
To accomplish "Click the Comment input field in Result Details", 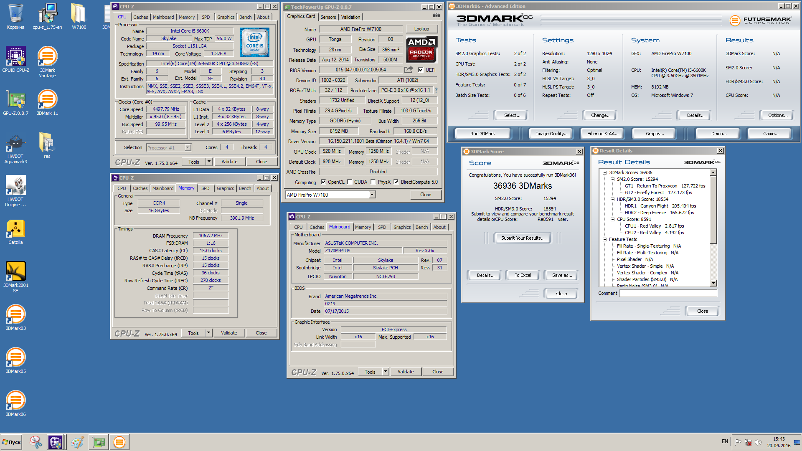I will 668,293.
